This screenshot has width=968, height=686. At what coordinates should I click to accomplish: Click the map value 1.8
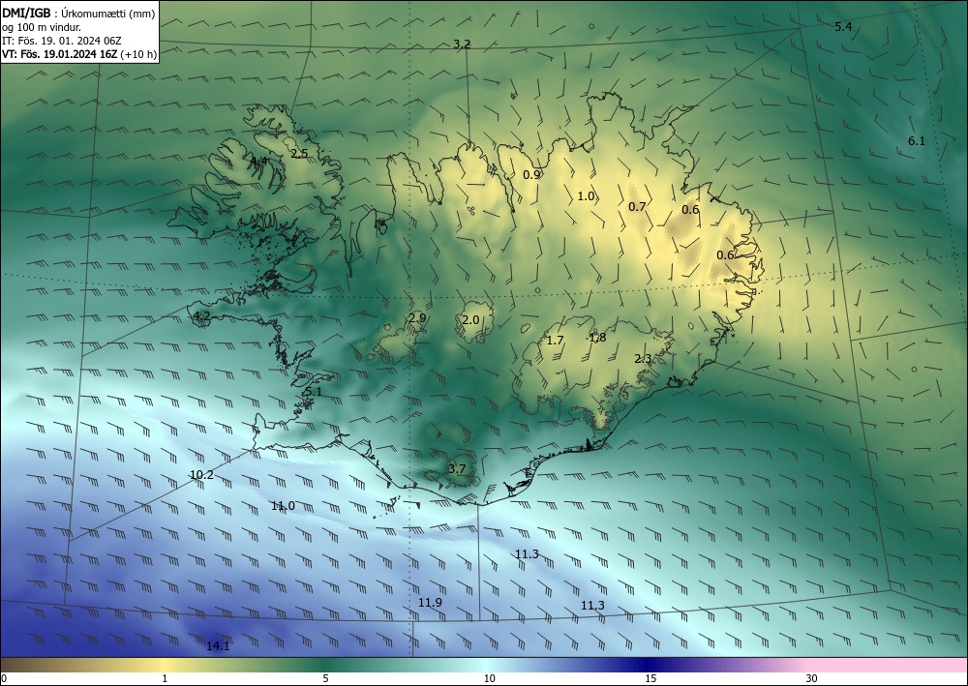(x=597, y=338)
